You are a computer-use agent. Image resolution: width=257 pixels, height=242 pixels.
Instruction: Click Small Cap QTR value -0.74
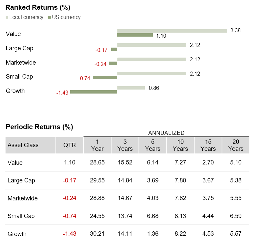point(70,216)
